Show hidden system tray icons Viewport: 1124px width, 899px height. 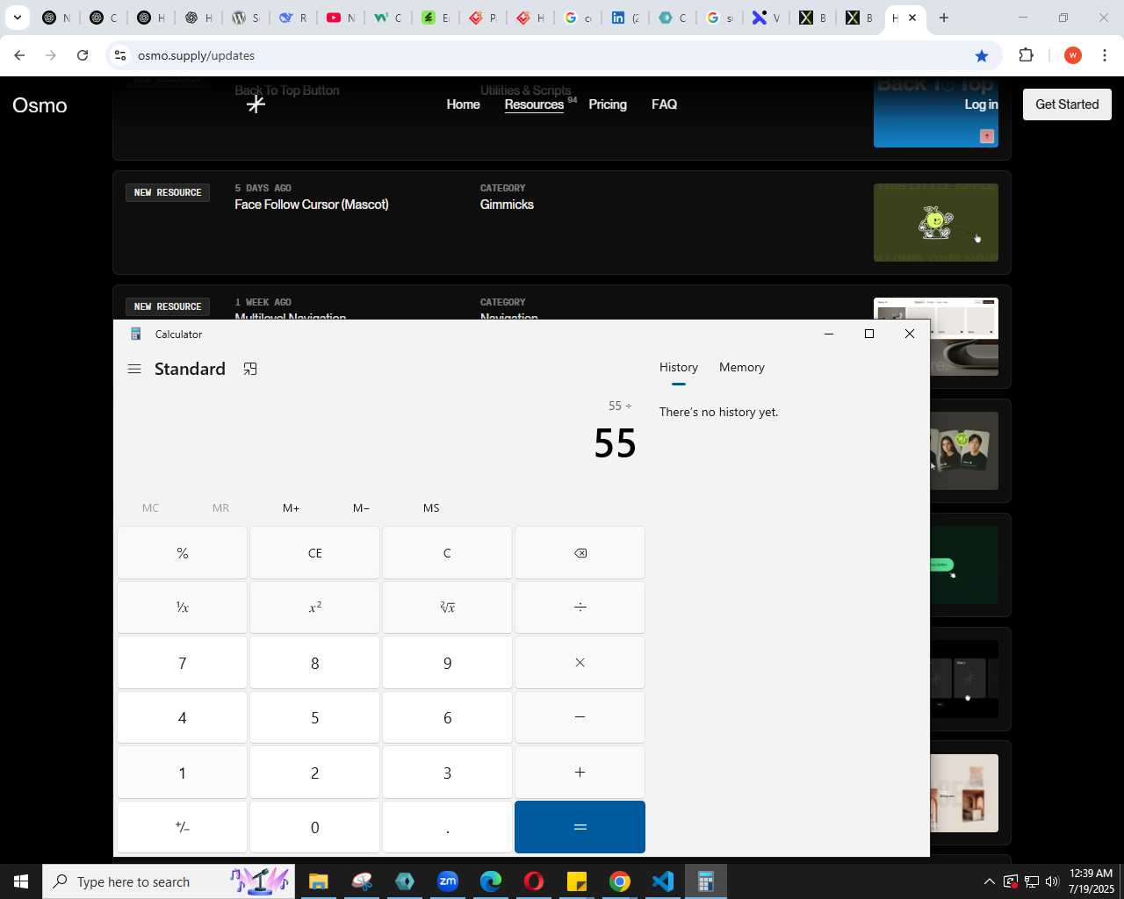[989, 881]
